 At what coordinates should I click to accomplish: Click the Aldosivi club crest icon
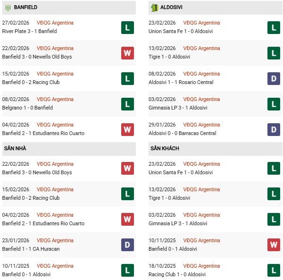(154, 8)
